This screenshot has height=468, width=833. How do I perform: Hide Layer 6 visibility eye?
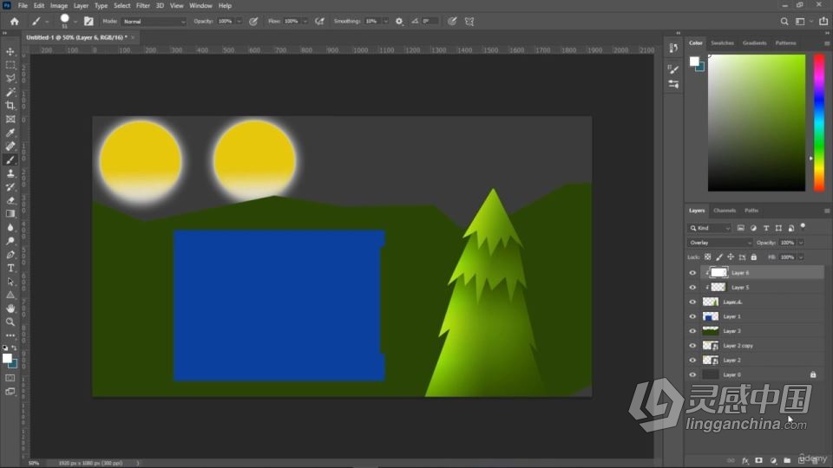tap(692, 273)
